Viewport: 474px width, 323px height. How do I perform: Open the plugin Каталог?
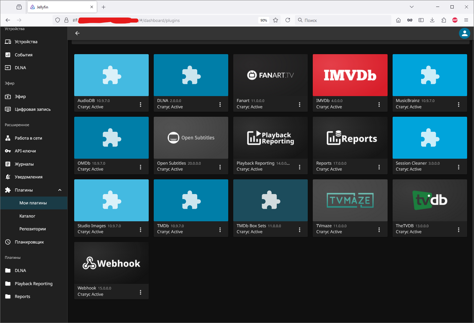pos(34,216)
